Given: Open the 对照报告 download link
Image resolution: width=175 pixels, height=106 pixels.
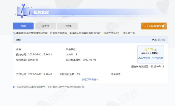Looking at the screenshot, I should point(159,58).
